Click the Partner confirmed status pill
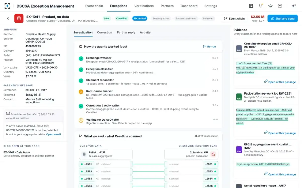Screen dimensions: 302x188 (x=186, y=18)
